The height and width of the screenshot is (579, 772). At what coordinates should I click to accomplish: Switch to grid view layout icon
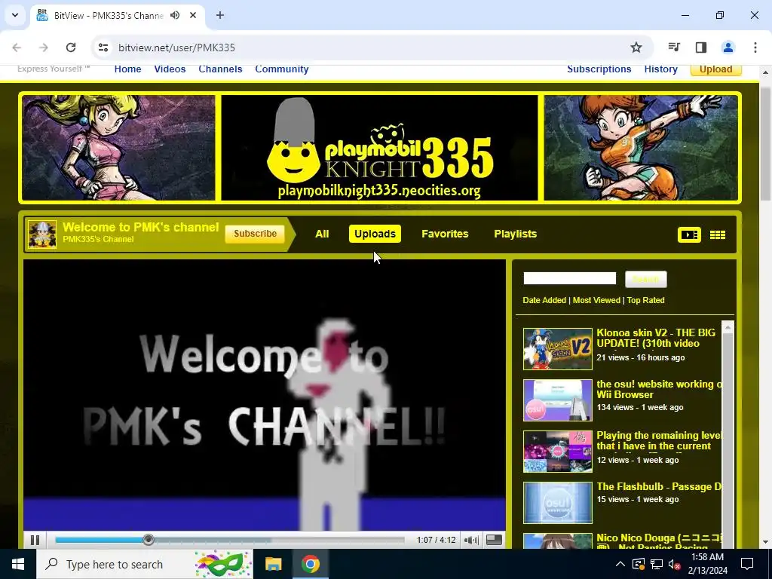click(718, 235)
